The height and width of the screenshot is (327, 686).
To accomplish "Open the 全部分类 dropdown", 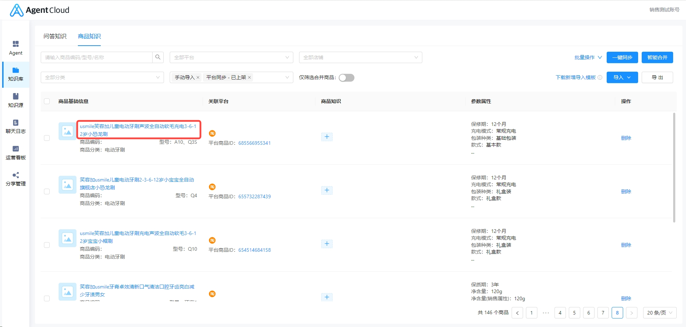I will pos(102,77).
